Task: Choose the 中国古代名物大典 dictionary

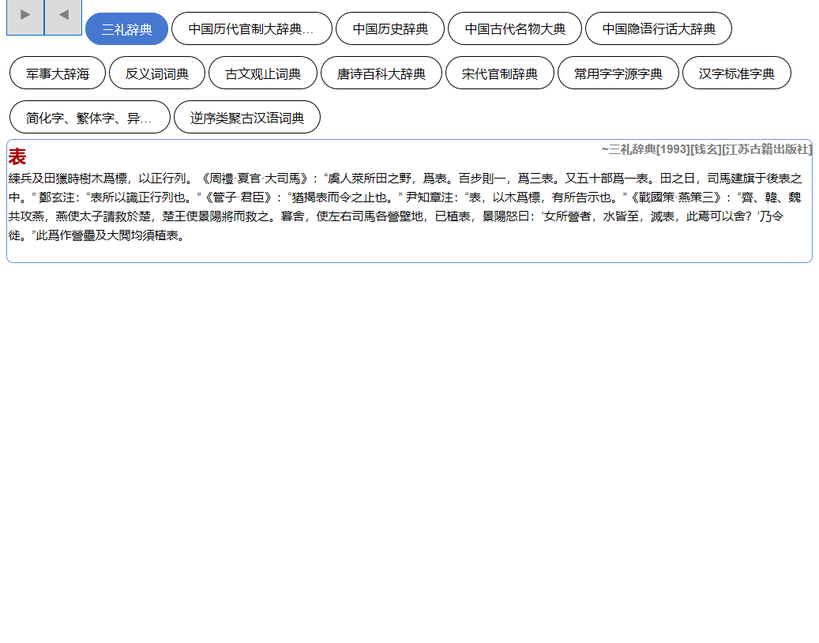Action: (515, 29)
